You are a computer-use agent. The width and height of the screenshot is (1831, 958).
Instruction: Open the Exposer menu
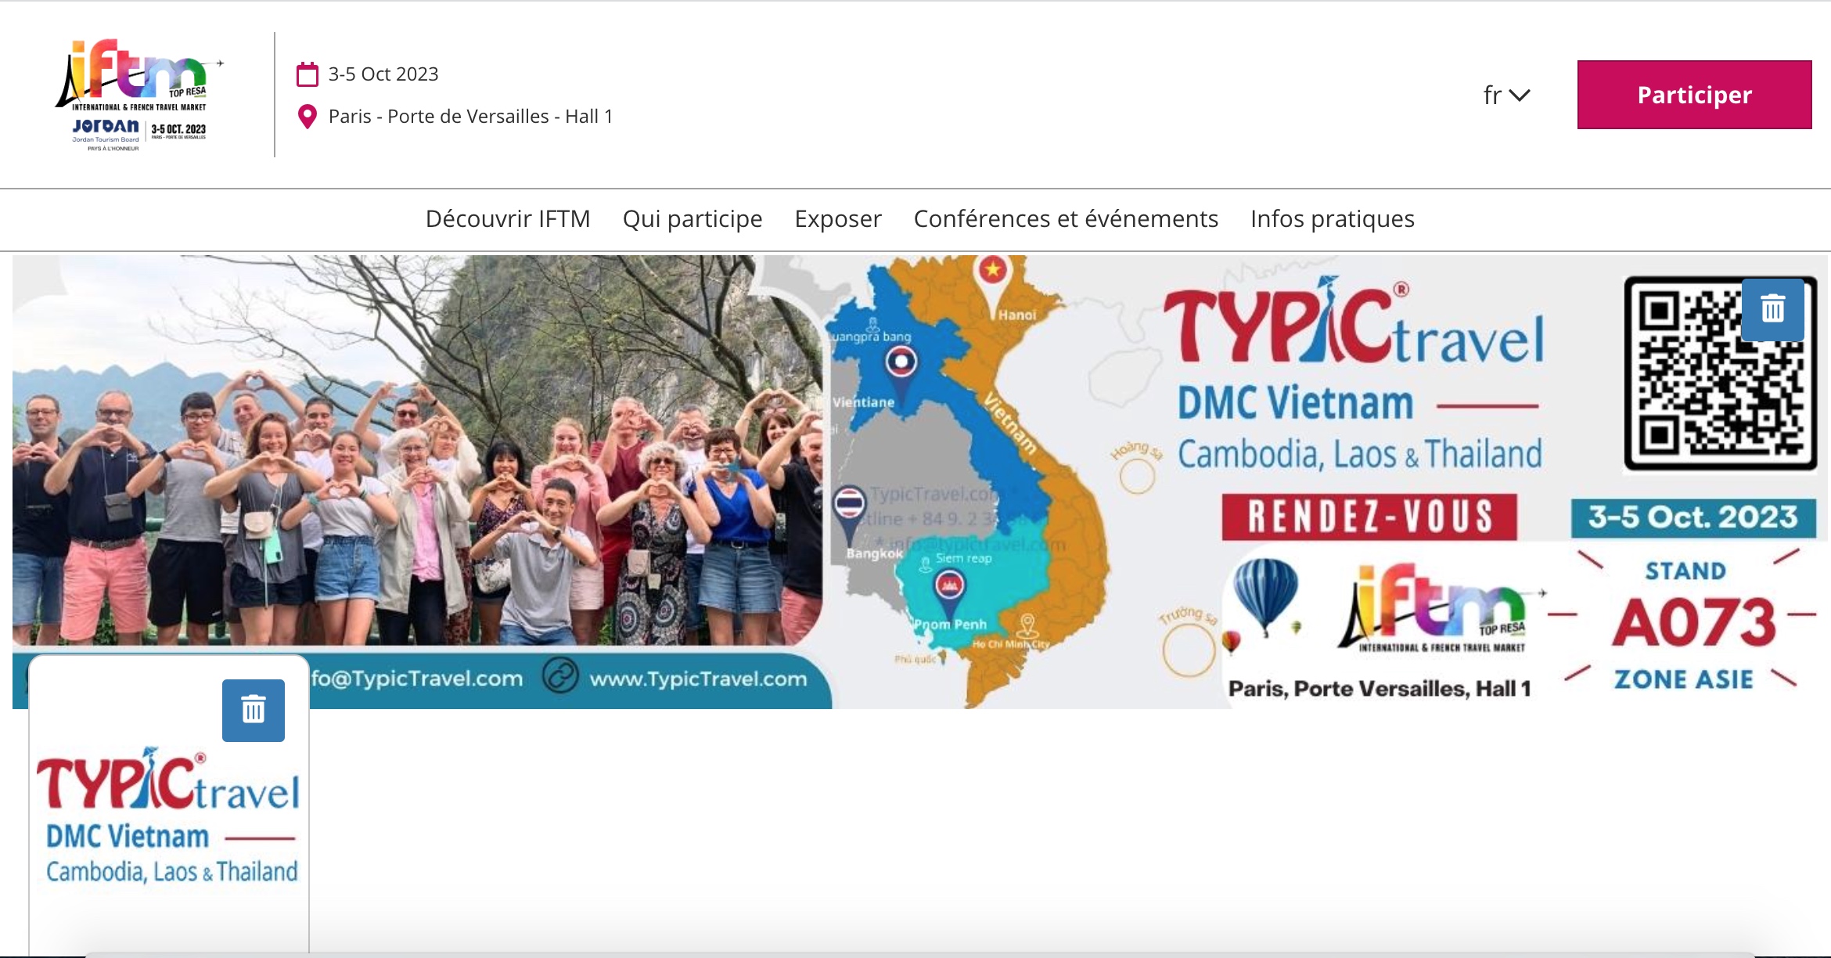pyautogui.click(x=838, y=218)
